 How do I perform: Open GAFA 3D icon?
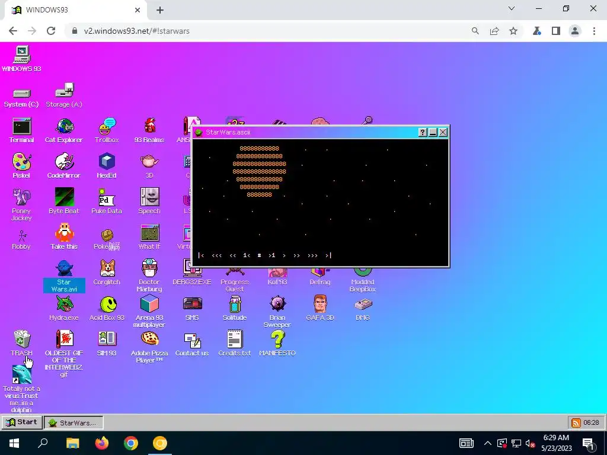click(320, 304)
